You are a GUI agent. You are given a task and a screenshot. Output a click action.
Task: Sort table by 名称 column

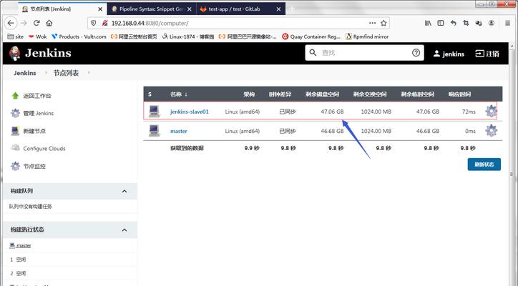click(x=179, y=94)
